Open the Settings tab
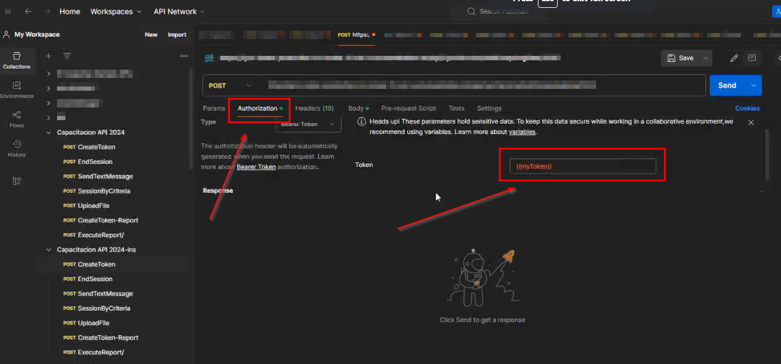The height and width of the screenshot is (364, 781). [x=489, y=108]
